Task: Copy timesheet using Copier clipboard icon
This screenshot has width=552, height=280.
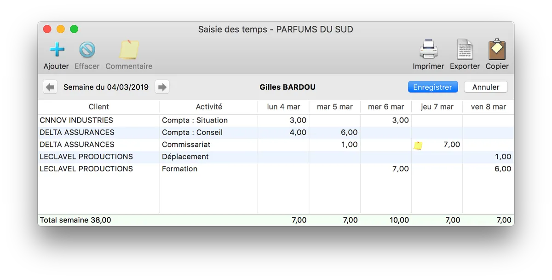Action: [x=497, y=50]
